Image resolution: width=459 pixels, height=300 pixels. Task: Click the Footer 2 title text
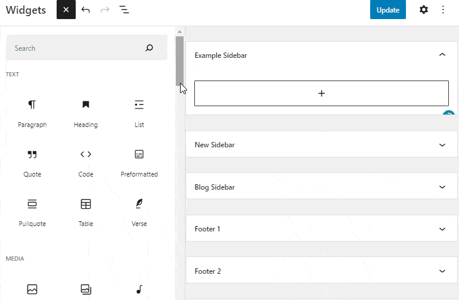click(208, 271)
